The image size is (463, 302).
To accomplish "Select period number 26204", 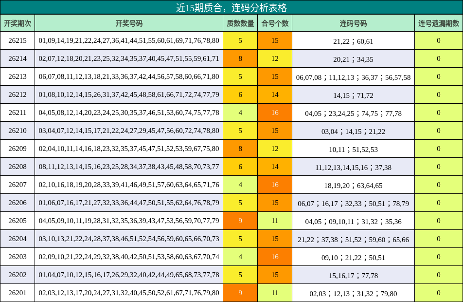I will (x=18, y=239).
